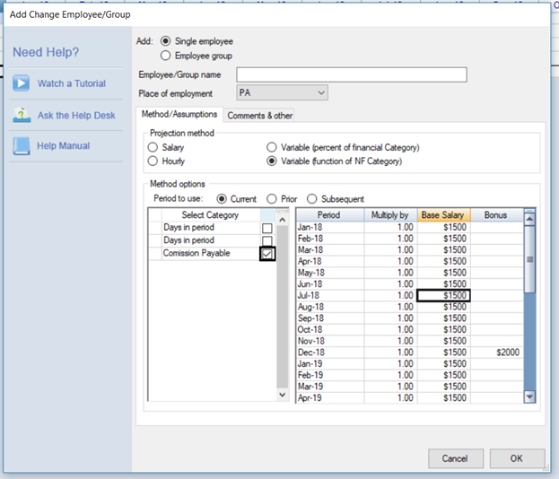Click the Oct-18 period cell

pos(330,330)
